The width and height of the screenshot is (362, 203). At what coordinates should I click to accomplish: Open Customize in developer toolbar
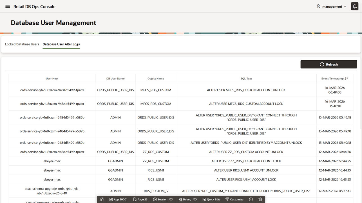click(x=234, y=199)
